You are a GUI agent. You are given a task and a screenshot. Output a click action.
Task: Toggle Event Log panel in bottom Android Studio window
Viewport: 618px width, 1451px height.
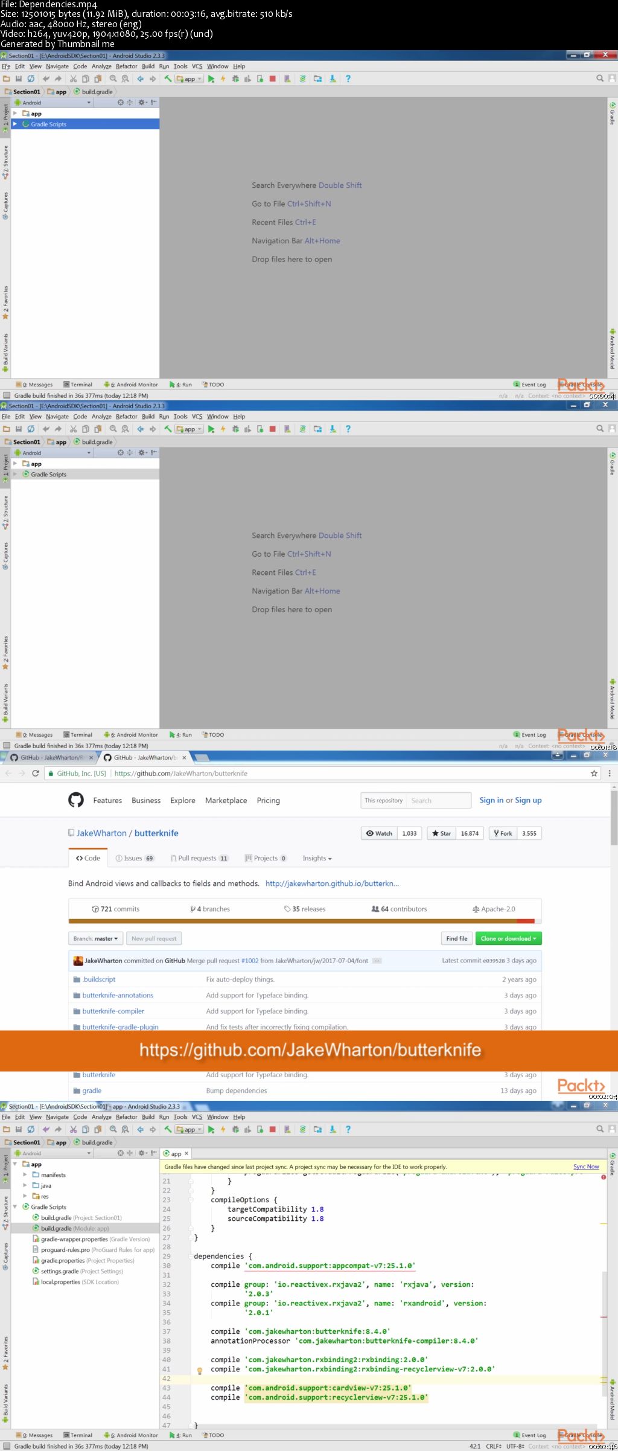[530, 1435]
